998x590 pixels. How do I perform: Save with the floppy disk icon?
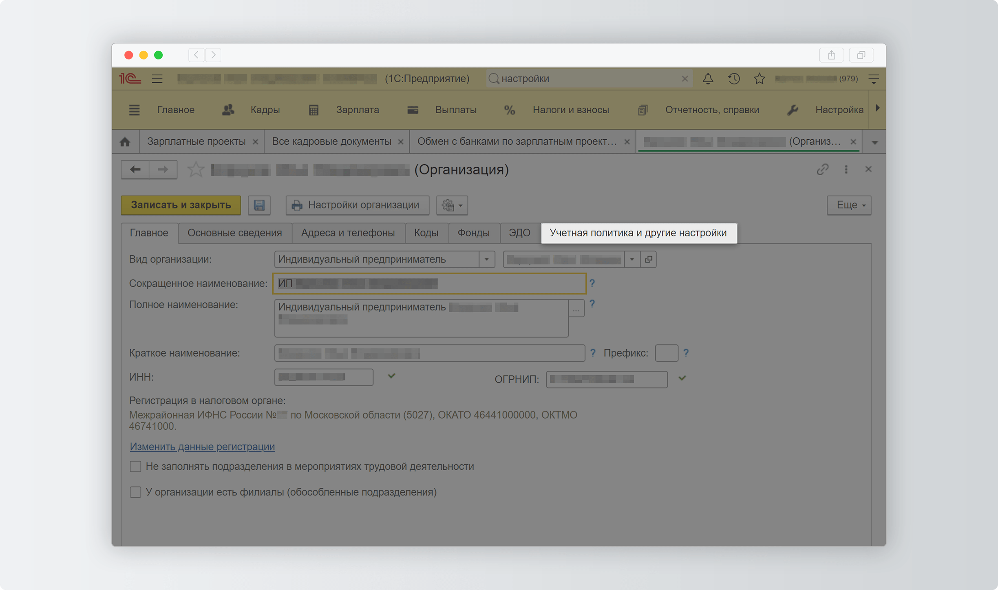259,205
